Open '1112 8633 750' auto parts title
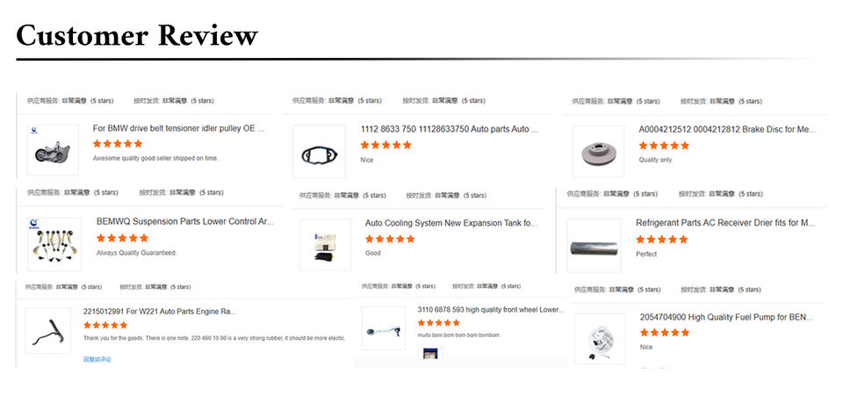Image resolution: width=843 pixels, height=395 pixels. (449, 130)
